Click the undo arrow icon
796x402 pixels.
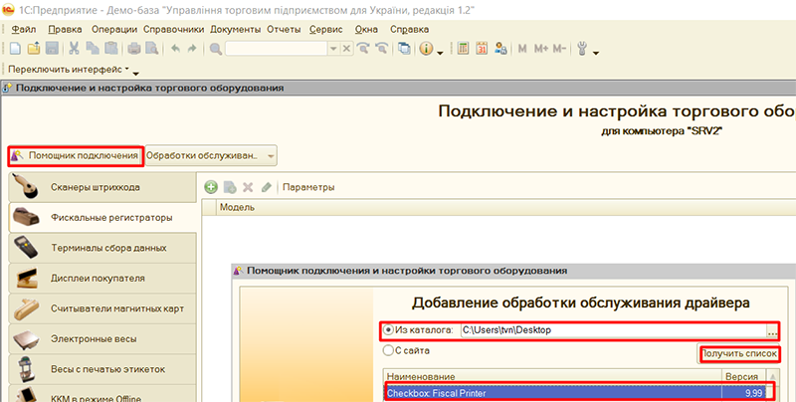[x=175, y=49]
